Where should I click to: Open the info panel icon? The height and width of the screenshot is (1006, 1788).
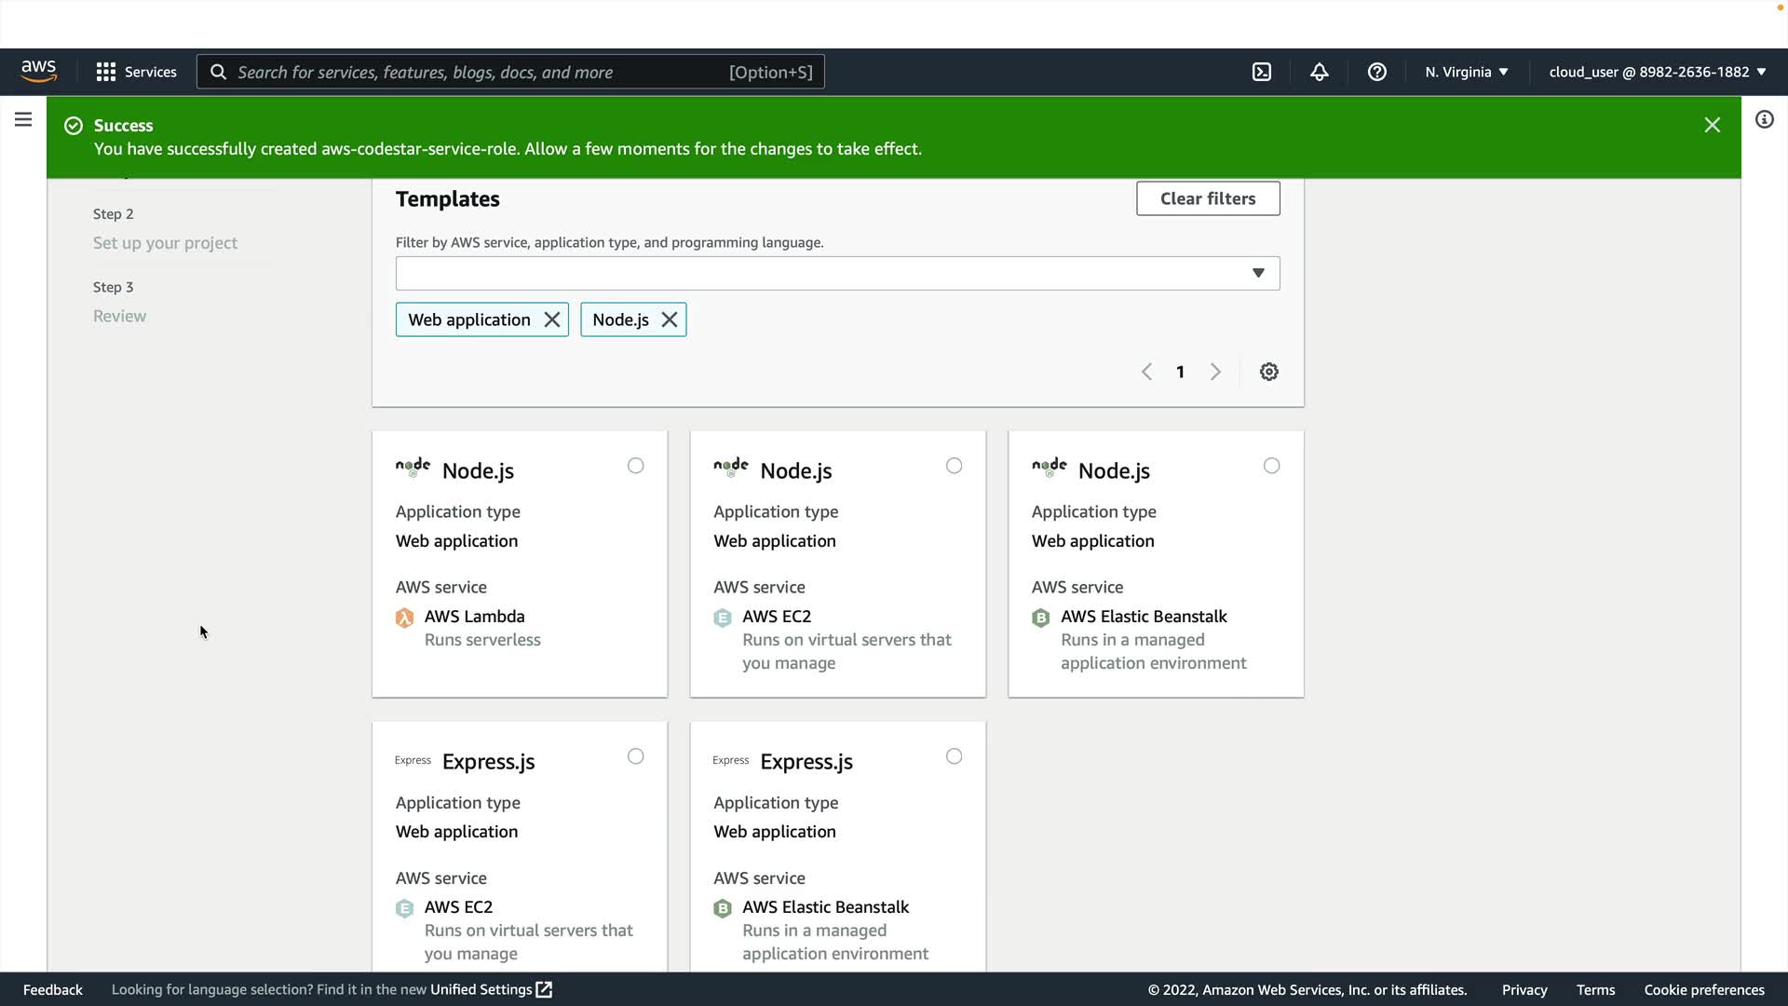click(1764, 119)
